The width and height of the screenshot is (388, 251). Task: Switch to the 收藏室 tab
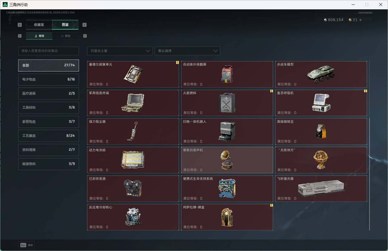click(39, 25)
